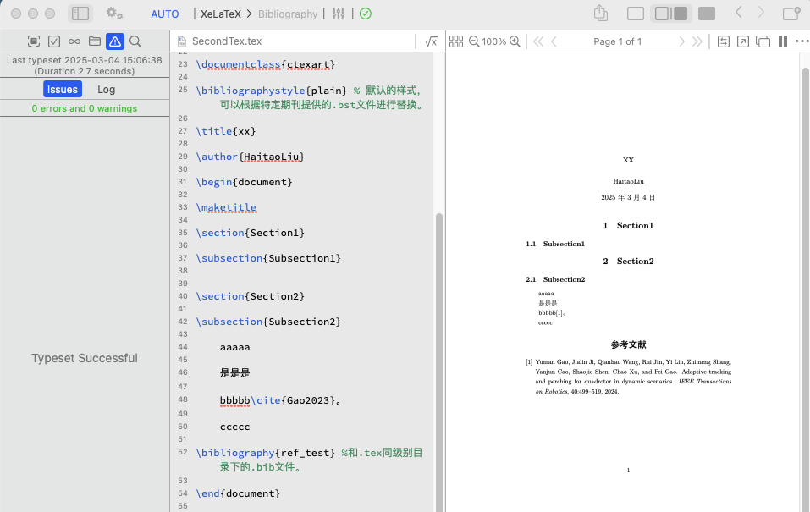Open PDF in external viewer arrow icon
This screenshot has height=512, width=810.
tap(743, 41)
